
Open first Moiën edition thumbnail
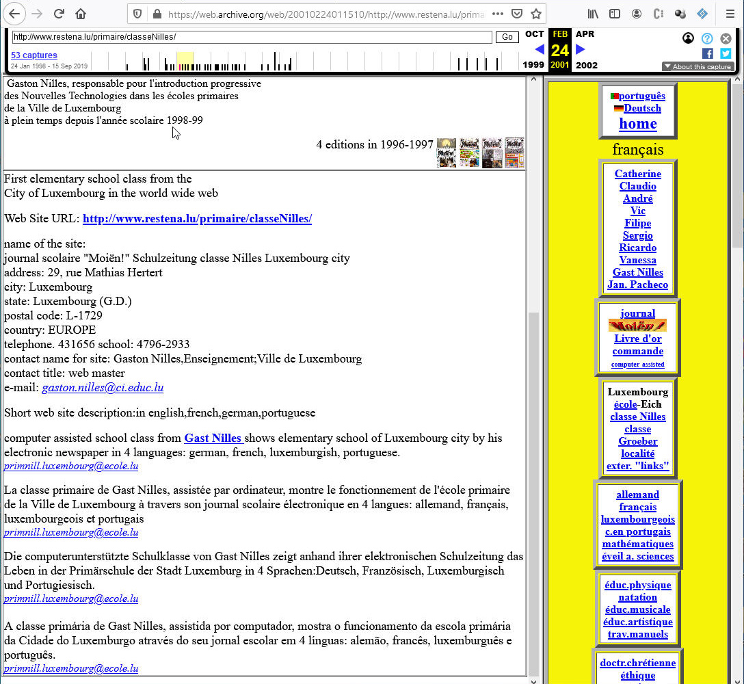tap(446, 153)
